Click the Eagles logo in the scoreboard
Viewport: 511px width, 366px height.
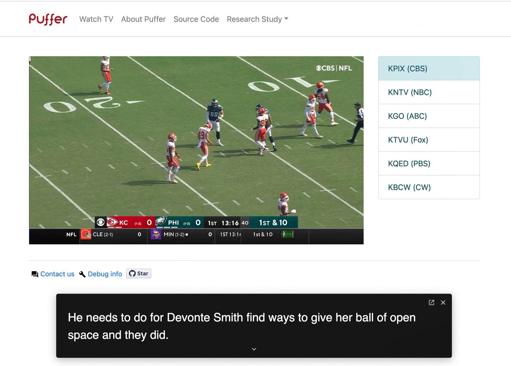161,222
